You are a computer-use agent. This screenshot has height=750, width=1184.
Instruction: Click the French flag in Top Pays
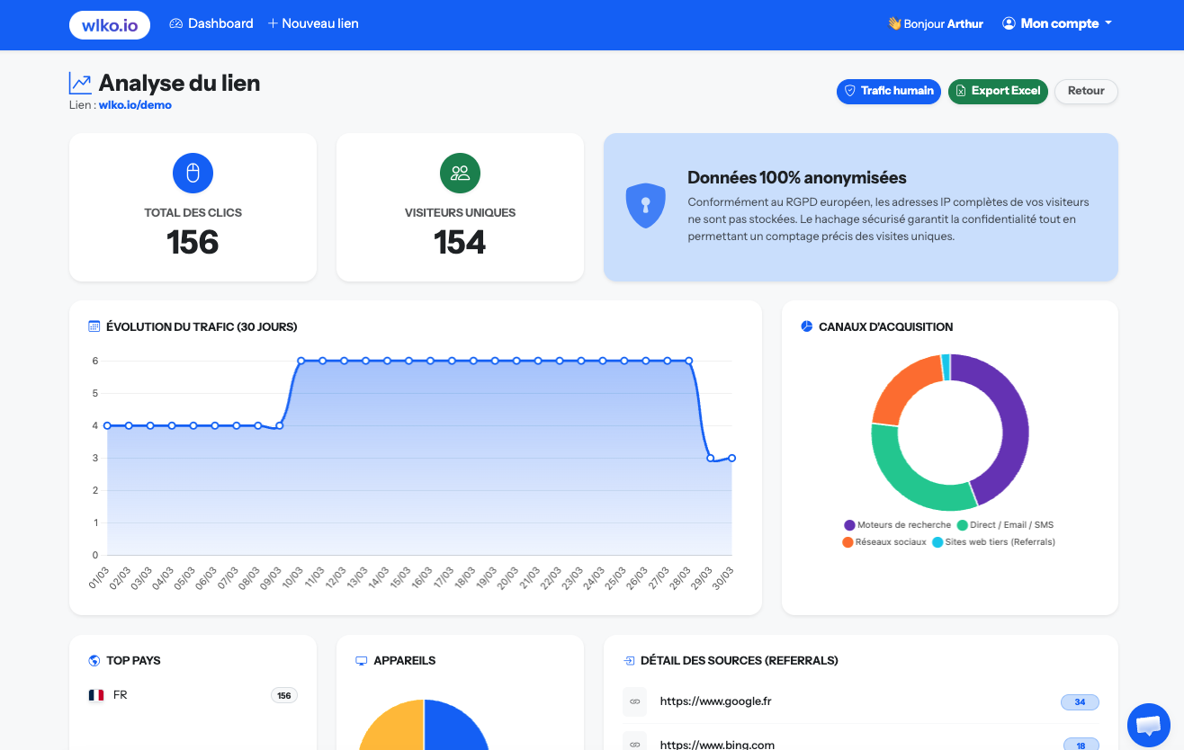pos(96,695)
